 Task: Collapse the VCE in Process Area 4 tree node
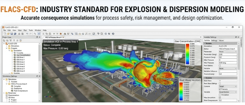pos(6,84)
